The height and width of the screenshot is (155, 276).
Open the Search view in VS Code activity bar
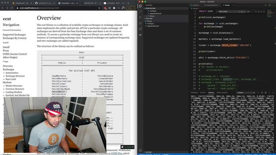tap(140, 12)
